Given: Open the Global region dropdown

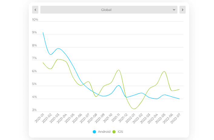Looking at the screenshot, I should point(106,10).
